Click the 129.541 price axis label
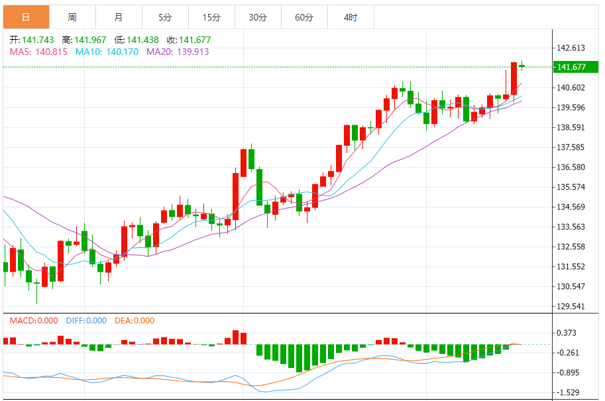605x401 pixels. point(571,306)
